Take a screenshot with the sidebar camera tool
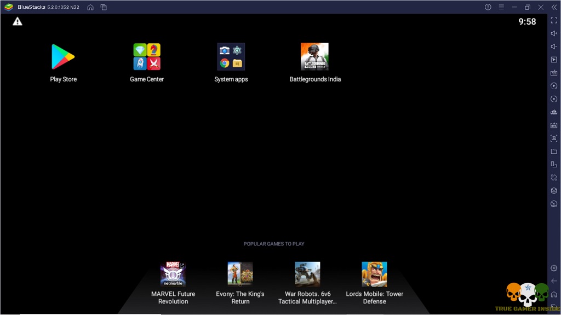561x315 pixels. point(553,138)
